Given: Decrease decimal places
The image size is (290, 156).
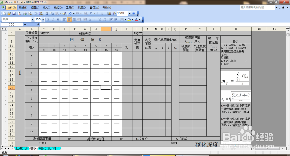Looking at the screenshot, I should (105, 19).
